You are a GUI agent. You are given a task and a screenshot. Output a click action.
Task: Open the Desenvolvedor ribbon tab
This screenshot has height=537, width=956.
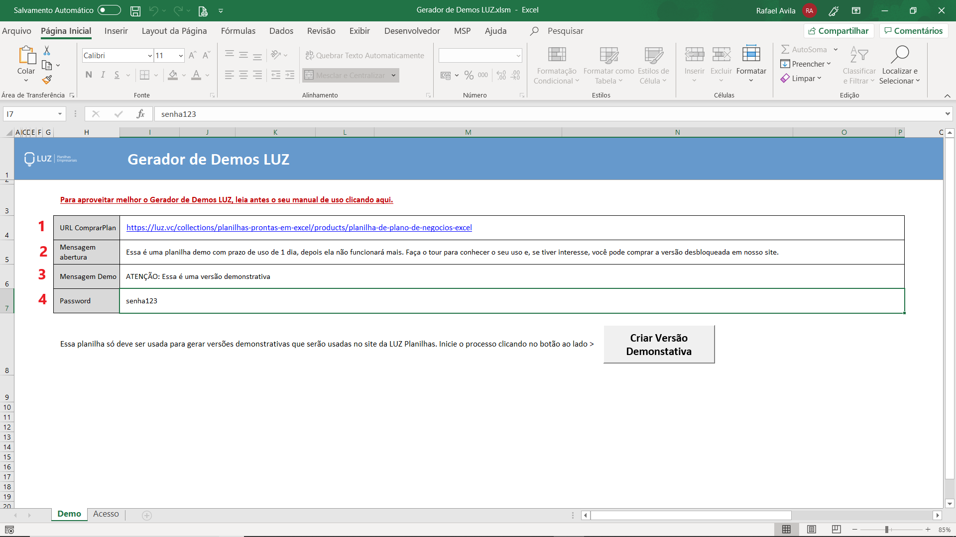point(412,31)
